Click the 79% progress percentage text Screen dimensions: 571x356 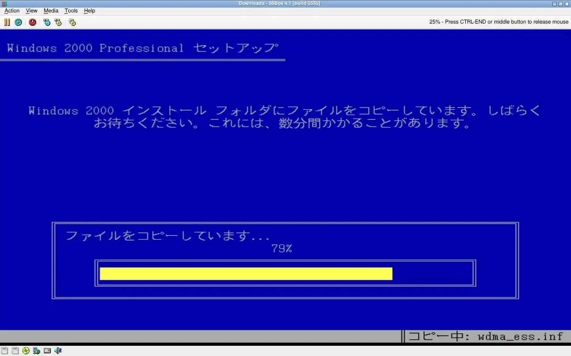281,249
